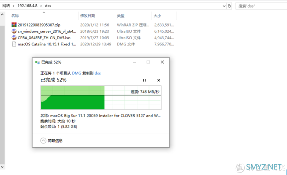Click the CPBA_X64FRE_ZH-CN_DV5.iso file icon
Screen dimensions: 287x175
pyautogui.click(x=14, y=37)
